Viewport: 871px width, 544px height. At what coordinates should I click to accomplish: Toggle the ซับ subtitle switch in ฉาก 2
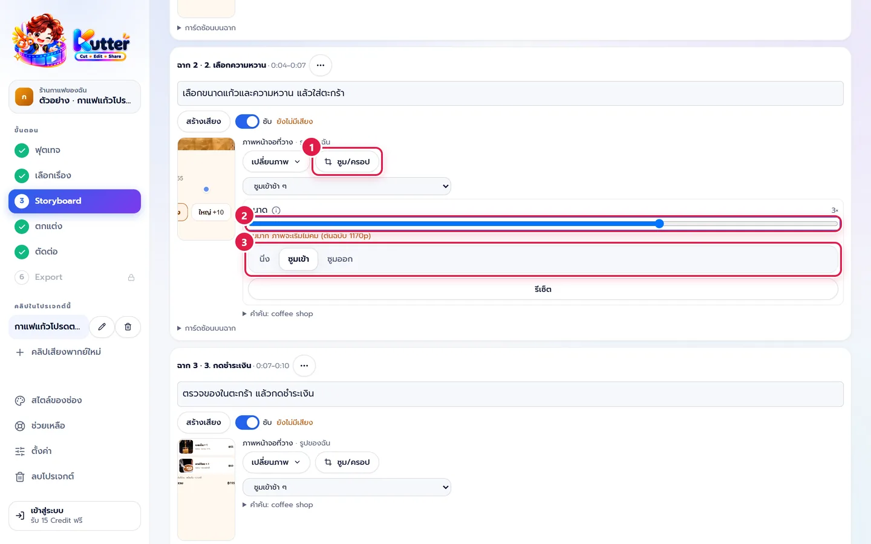(247, 121)
